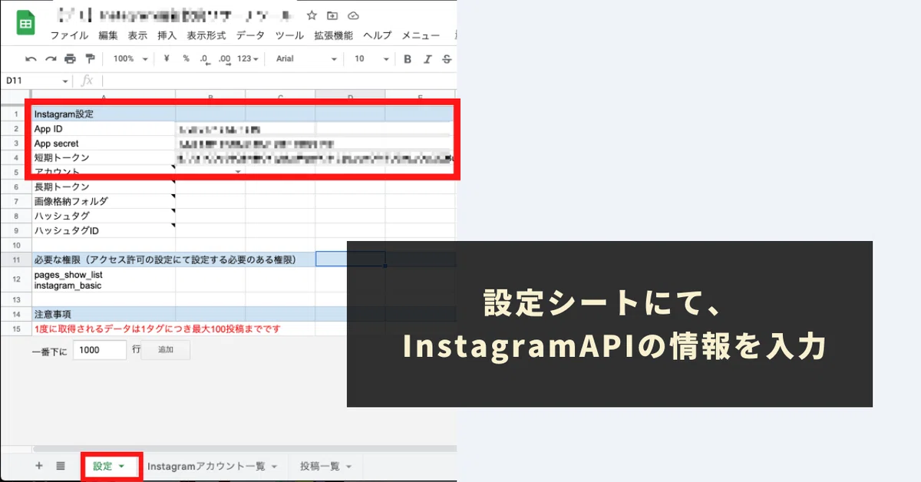Open the 設定 sheet tab dropdown arrow
This screenshot has width=921, height=482.
coord(121,467)
